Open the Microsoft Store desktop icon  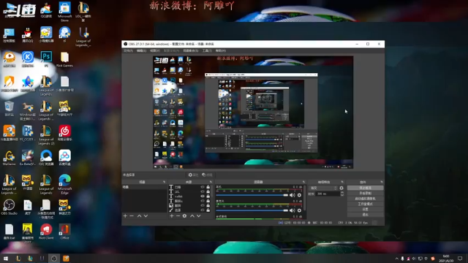(x=65, y=12)
